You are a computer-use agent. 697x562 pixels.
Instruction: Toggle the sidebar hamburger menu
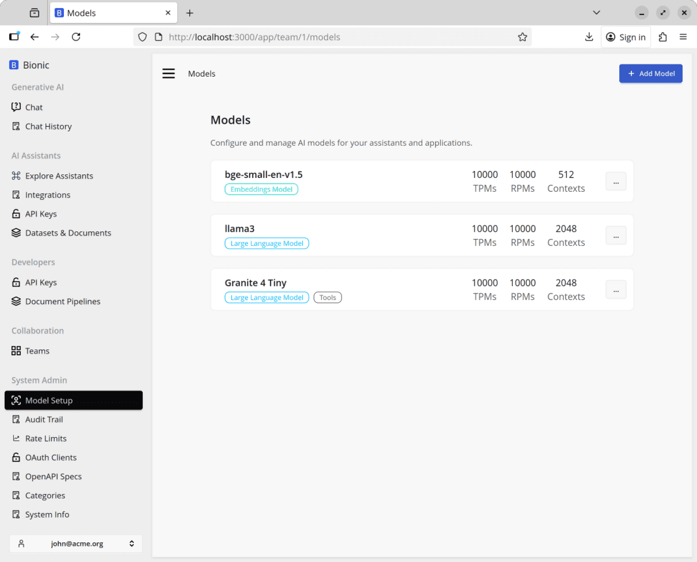click(x=168, y=74)
